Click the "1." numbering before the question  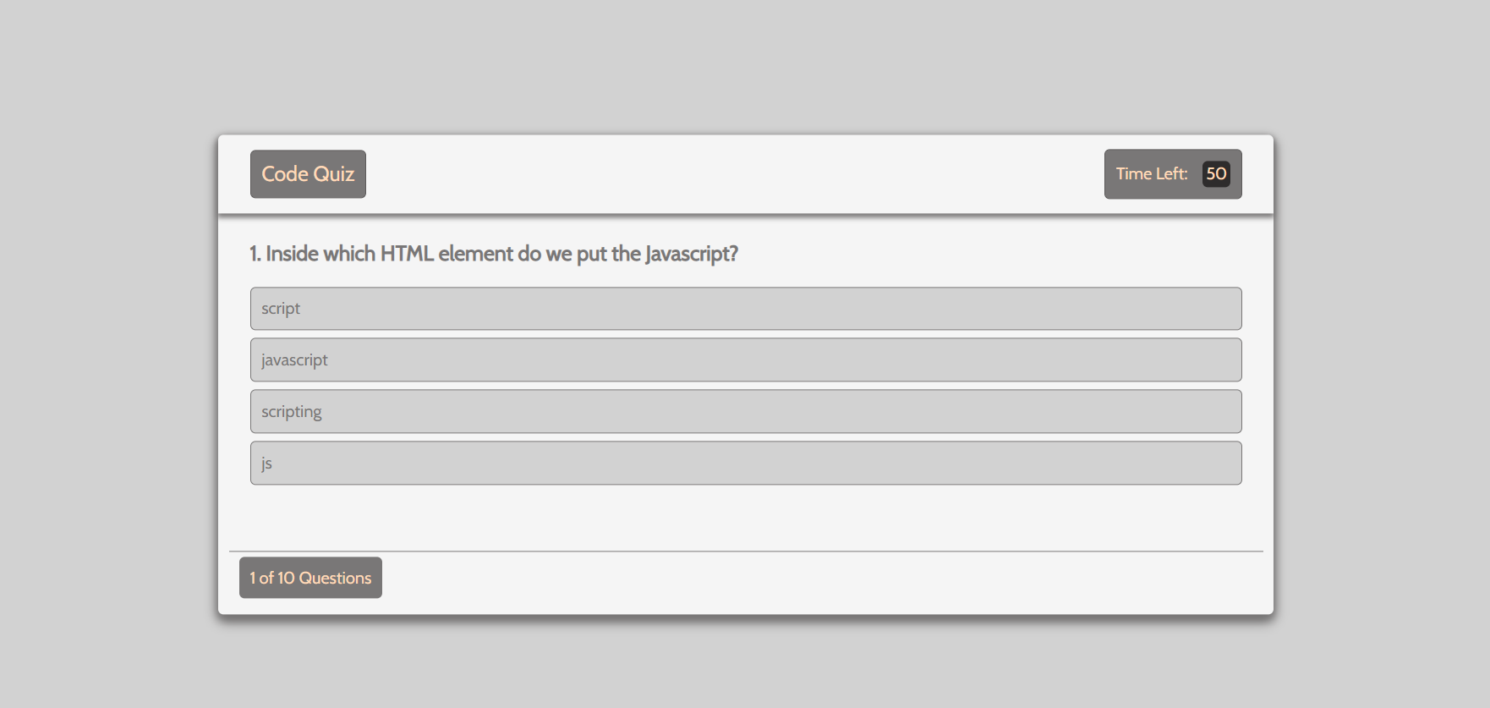[255, 254]
